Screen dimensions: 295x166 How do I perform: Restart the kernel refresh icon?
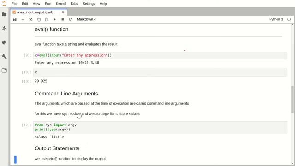coord(71,19)
